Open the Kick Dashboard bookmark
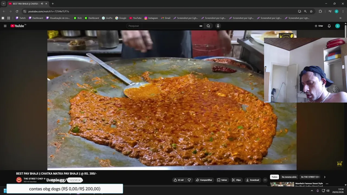Viewport: 347px width, 195px height. [x=92, y=18]
